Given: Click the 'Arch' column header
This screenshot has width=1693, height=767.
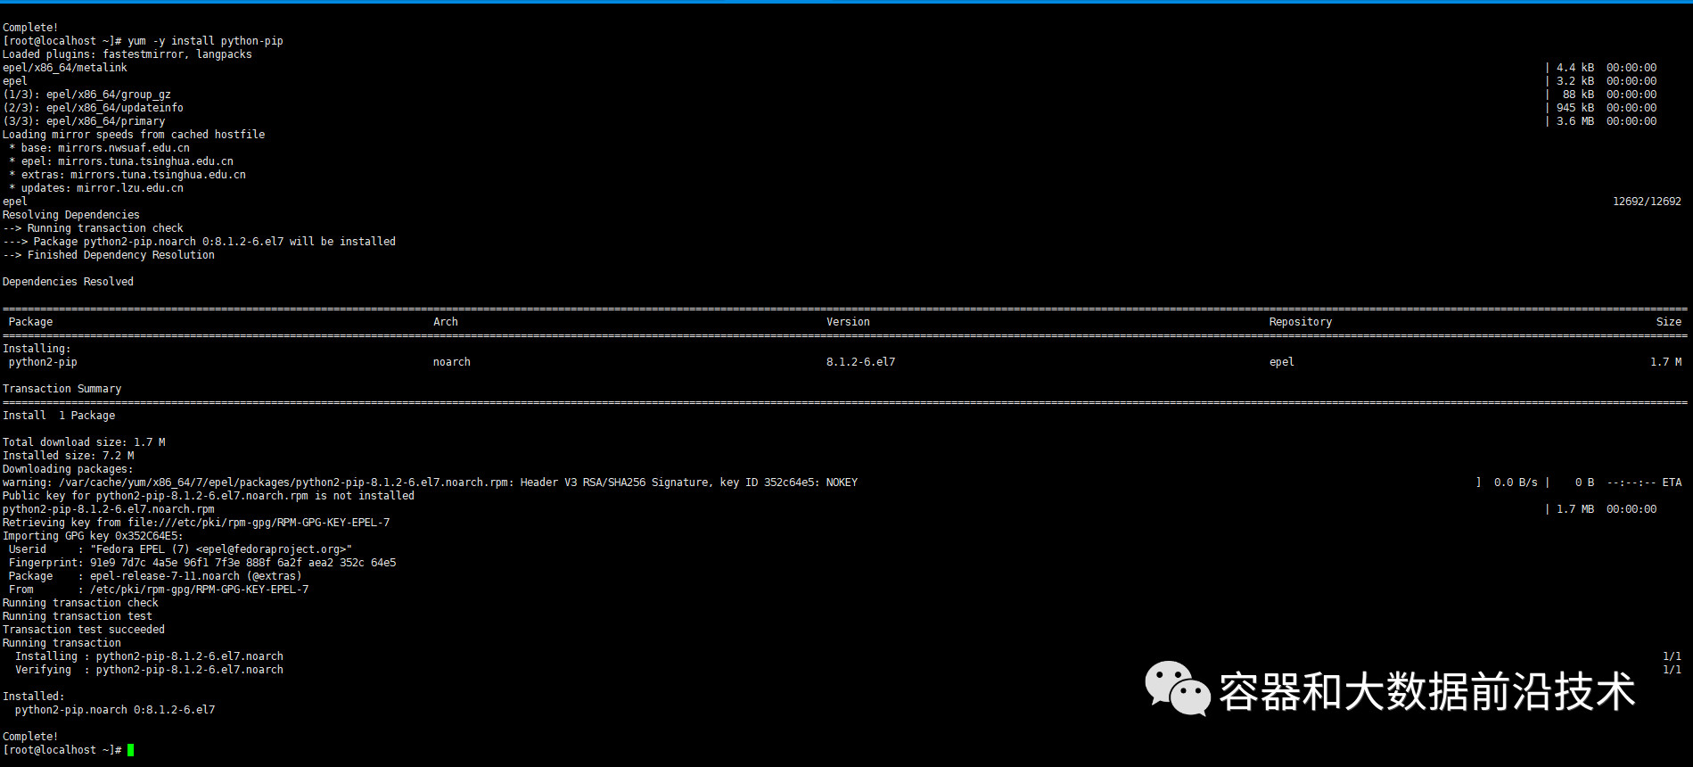Looking at the screenshot, I should (446, 322).
